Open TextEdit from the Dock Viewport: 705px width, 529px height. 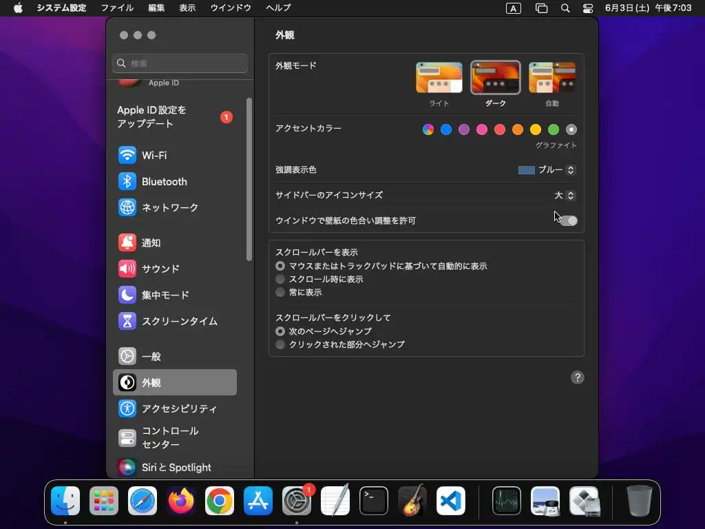(x=335, y=501)
